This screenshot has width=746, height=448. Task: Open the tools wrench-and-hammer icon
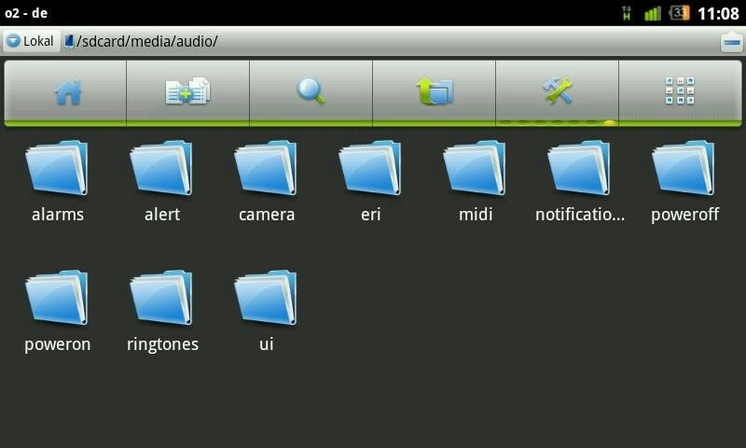coord(558,91)
